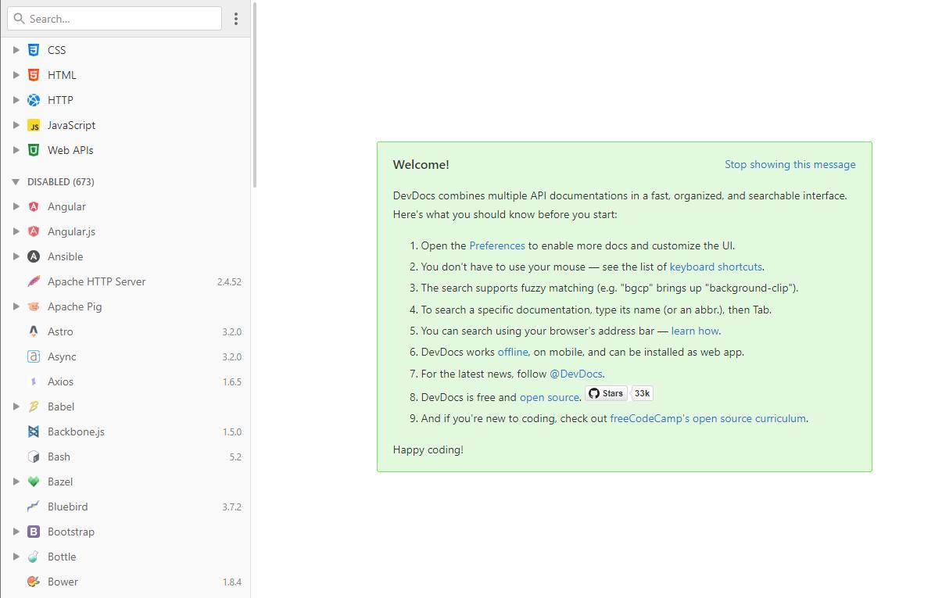Expand the Angular.js entry arrow
This screenshot has height=598, width=942.
click(x=16, y=231)
